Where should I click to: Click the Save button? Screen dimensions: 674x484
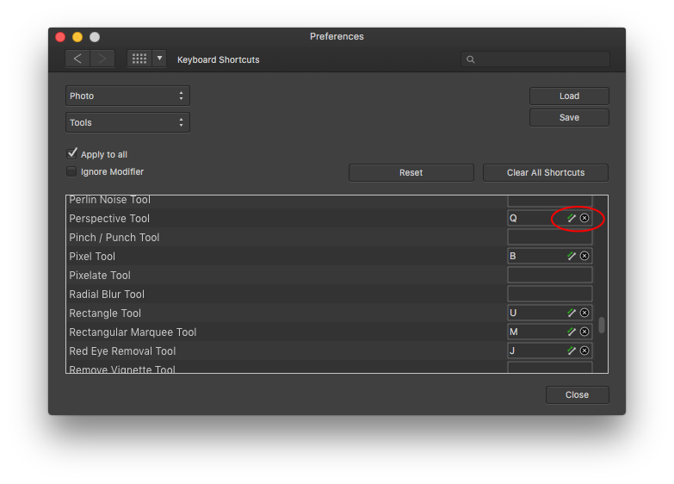pos(569,117)
